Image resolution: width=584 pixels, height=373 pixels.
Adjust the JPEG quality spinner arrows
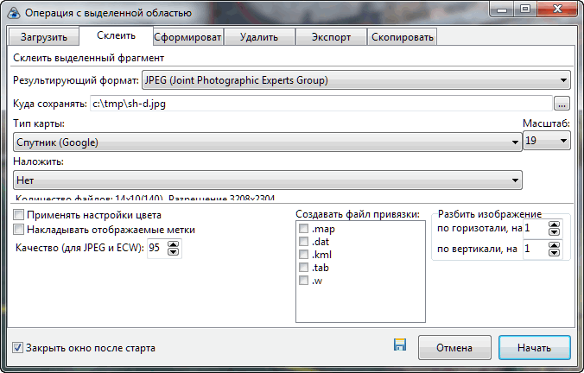coord(174,249)
